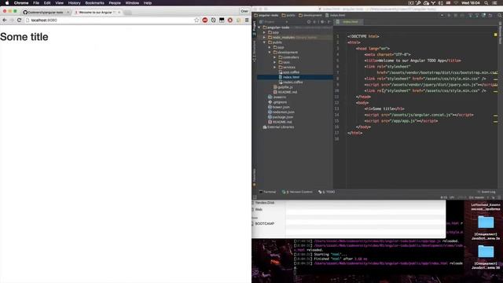Image resolution: width=503 pixels, height=283 pixels.
Task: Expand the node_modules folder
Action: point(264,38)
